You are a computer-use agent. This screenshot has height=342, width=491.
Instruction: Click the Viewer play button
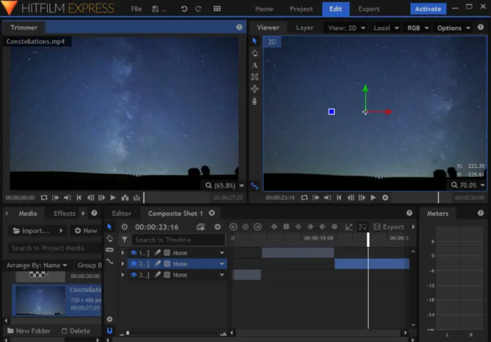[373, 198]
